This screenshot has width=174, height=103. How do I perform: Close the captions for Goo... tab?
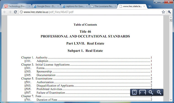click(x=87, y=6)
